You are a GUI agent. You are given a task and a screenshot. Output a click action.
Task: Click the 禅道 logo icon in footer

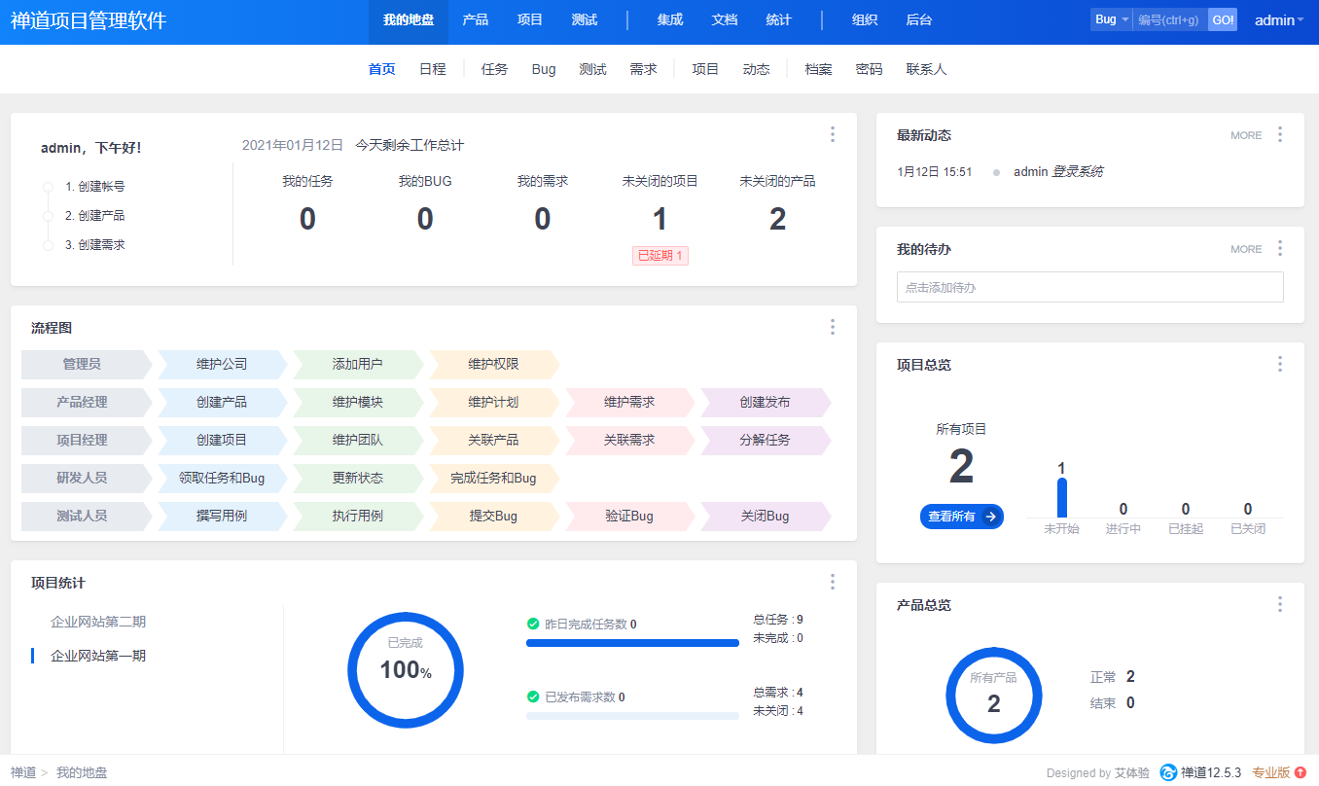(1168, 772)
